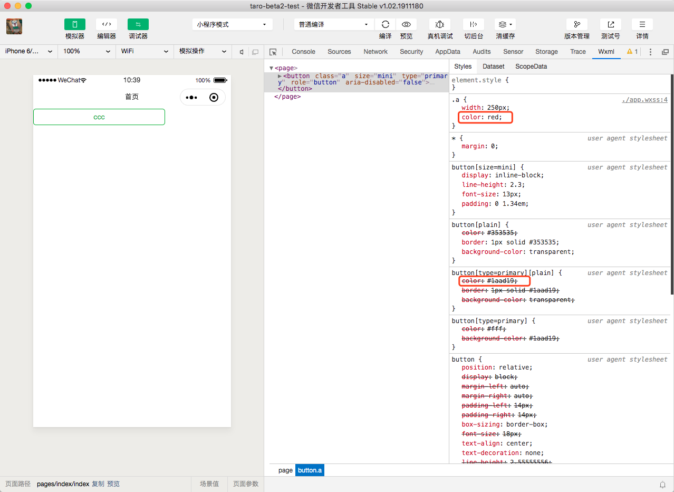This screenshot has height=492, width=674.
Task: Toggle the simulator (模拟器) panel
Action: click(x=74, y=24)
